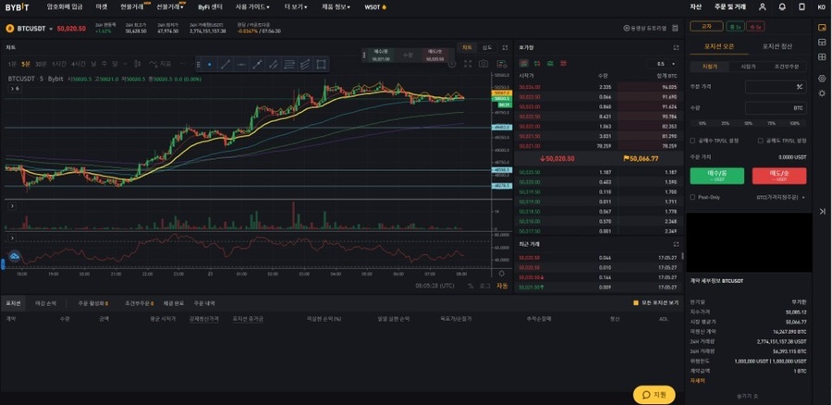This screenshot has width=832, height=405.
Task: Click the green 매수/롱 buy button
Action: [716, 177]
